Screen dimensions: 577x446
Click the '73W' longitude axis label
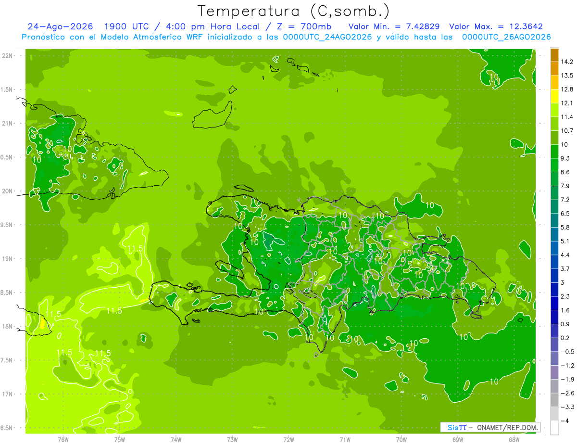[x=232, y=440]
